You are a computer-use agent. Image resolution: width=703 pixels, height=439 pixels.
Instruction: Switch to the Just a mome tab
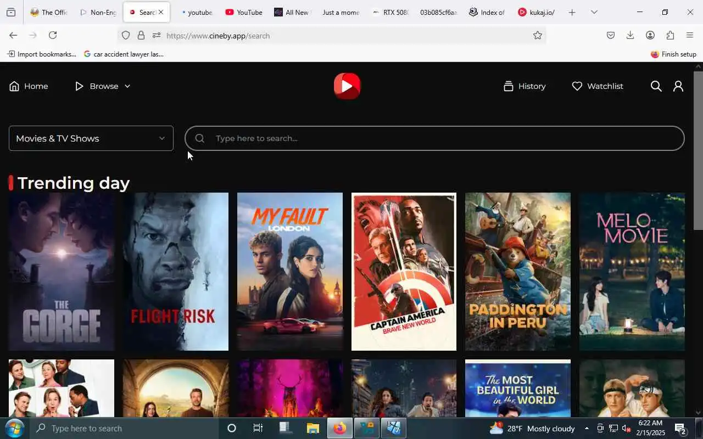point(341,12)
